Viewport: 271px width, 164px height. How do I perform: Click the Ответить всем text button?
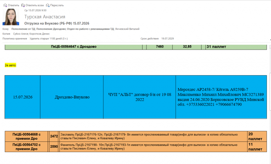35,5
